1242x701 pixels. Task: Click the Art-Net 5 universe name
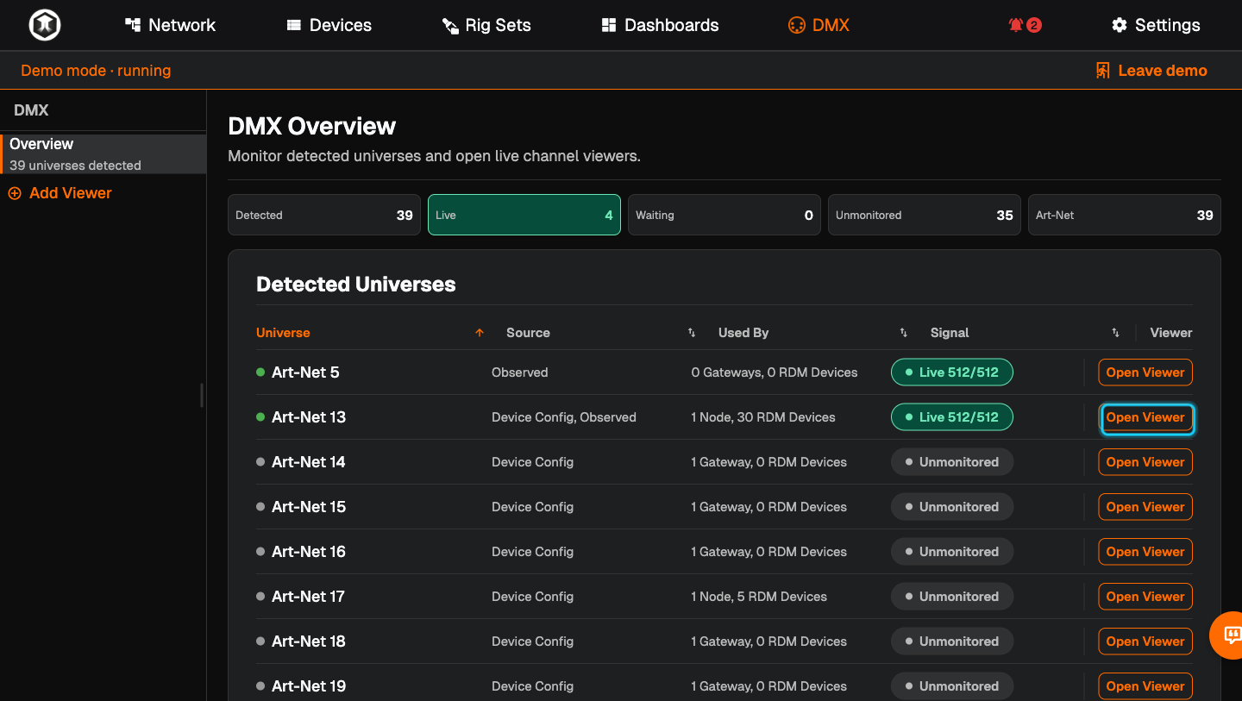[x=305, y=372]
